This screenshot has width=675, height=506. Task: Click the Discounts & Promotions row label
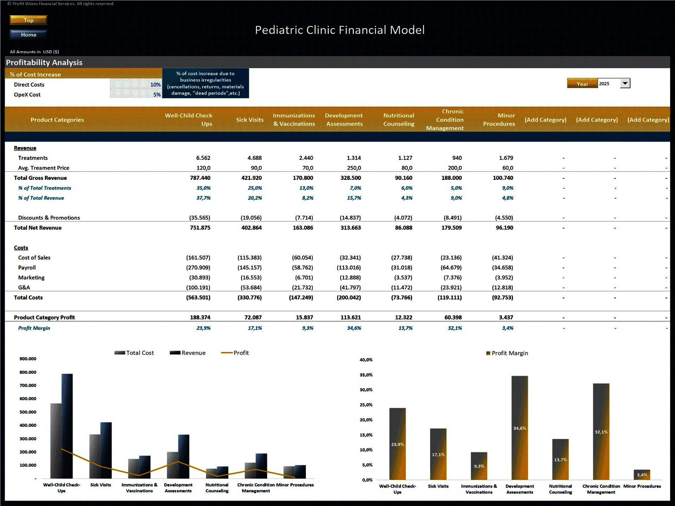point(49,218)
